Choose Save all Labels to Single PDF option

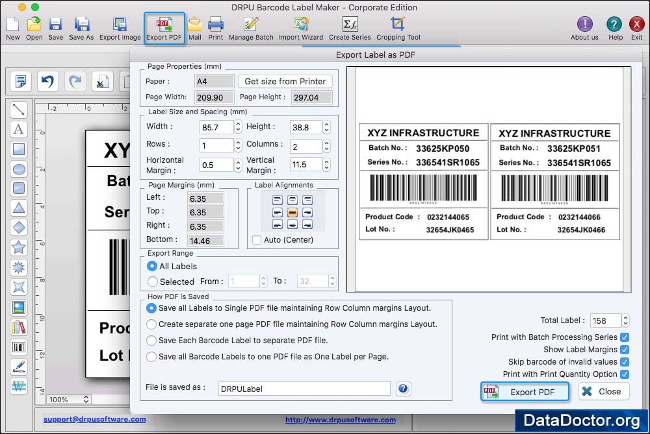coord(151,308)
